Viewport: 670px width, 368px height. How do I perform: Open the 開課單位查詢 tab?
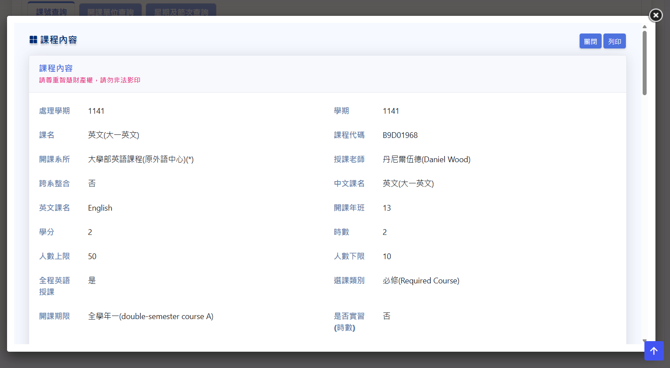(x=110, y=12)
